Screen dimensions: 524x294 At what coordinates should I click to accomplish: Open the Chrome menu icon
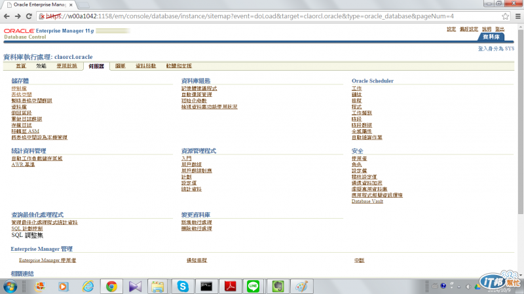[517, 16]
